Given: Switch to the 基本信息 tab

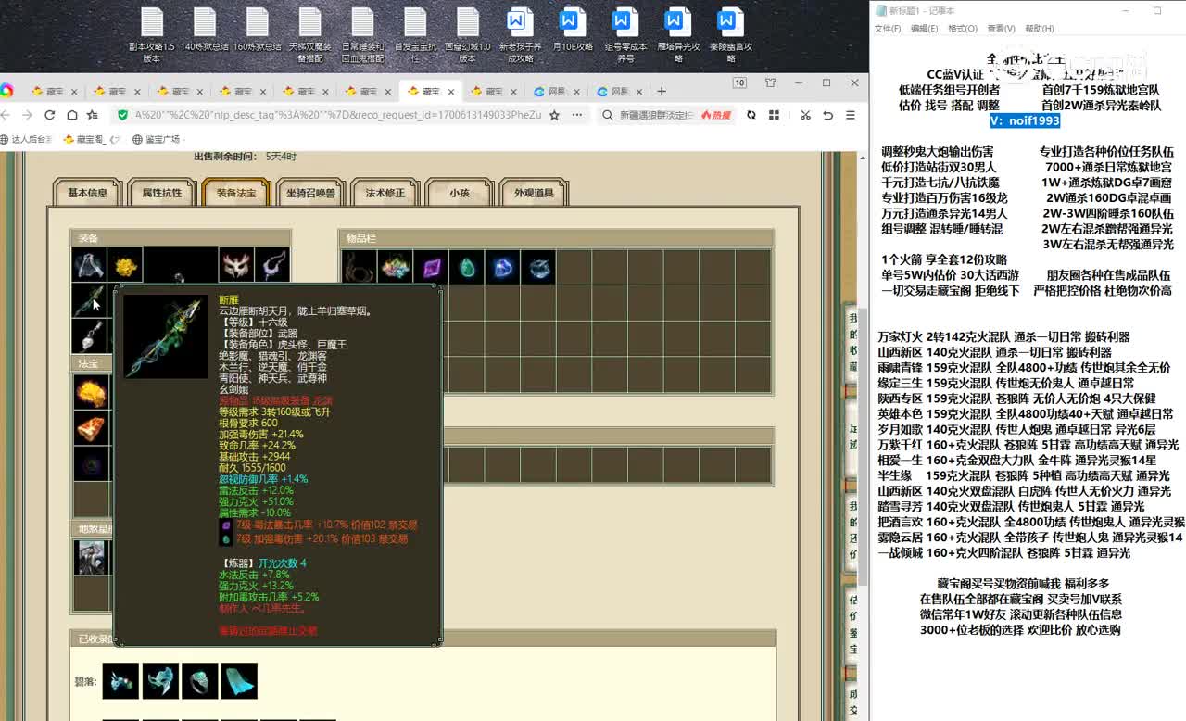Looking at the screenshot, I should tap(87, 193).
